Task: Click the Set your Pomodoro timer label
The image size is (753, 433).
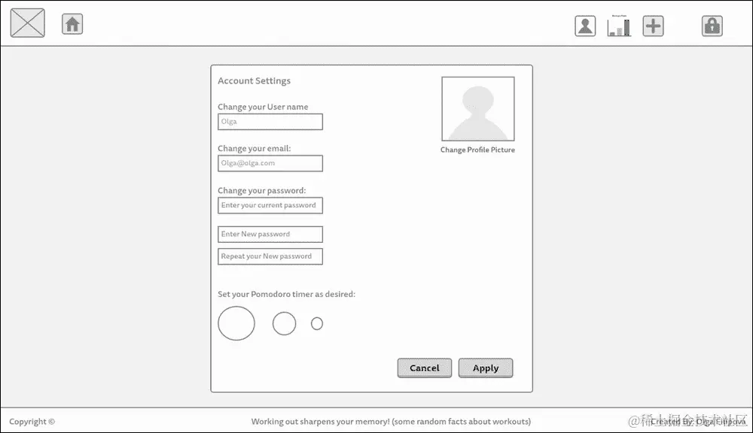Action: click(x=286, y=294)
